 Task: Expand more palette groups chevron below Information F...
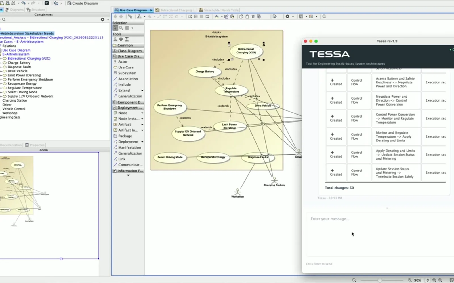(128, 175)
